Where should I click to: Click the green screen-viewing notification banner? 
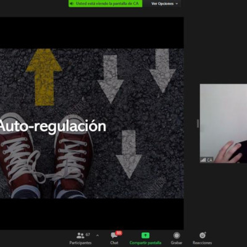click(x=106, y=4)
